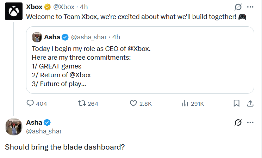Click the reply text about the blade dashboard

click(x=65, y=147)
